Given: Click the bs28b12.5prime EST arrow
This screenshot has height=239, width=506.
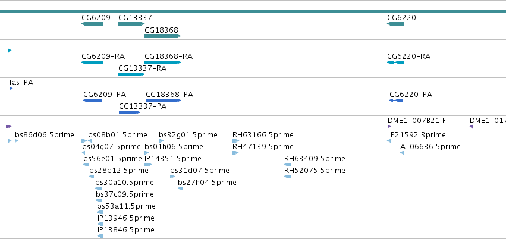Looking at the screenshot, I should 92,177.
